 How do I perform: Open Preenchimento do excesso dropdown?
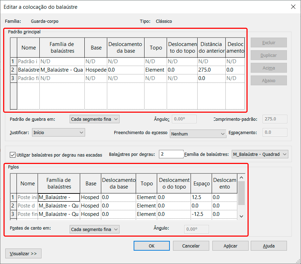[198, 134]
